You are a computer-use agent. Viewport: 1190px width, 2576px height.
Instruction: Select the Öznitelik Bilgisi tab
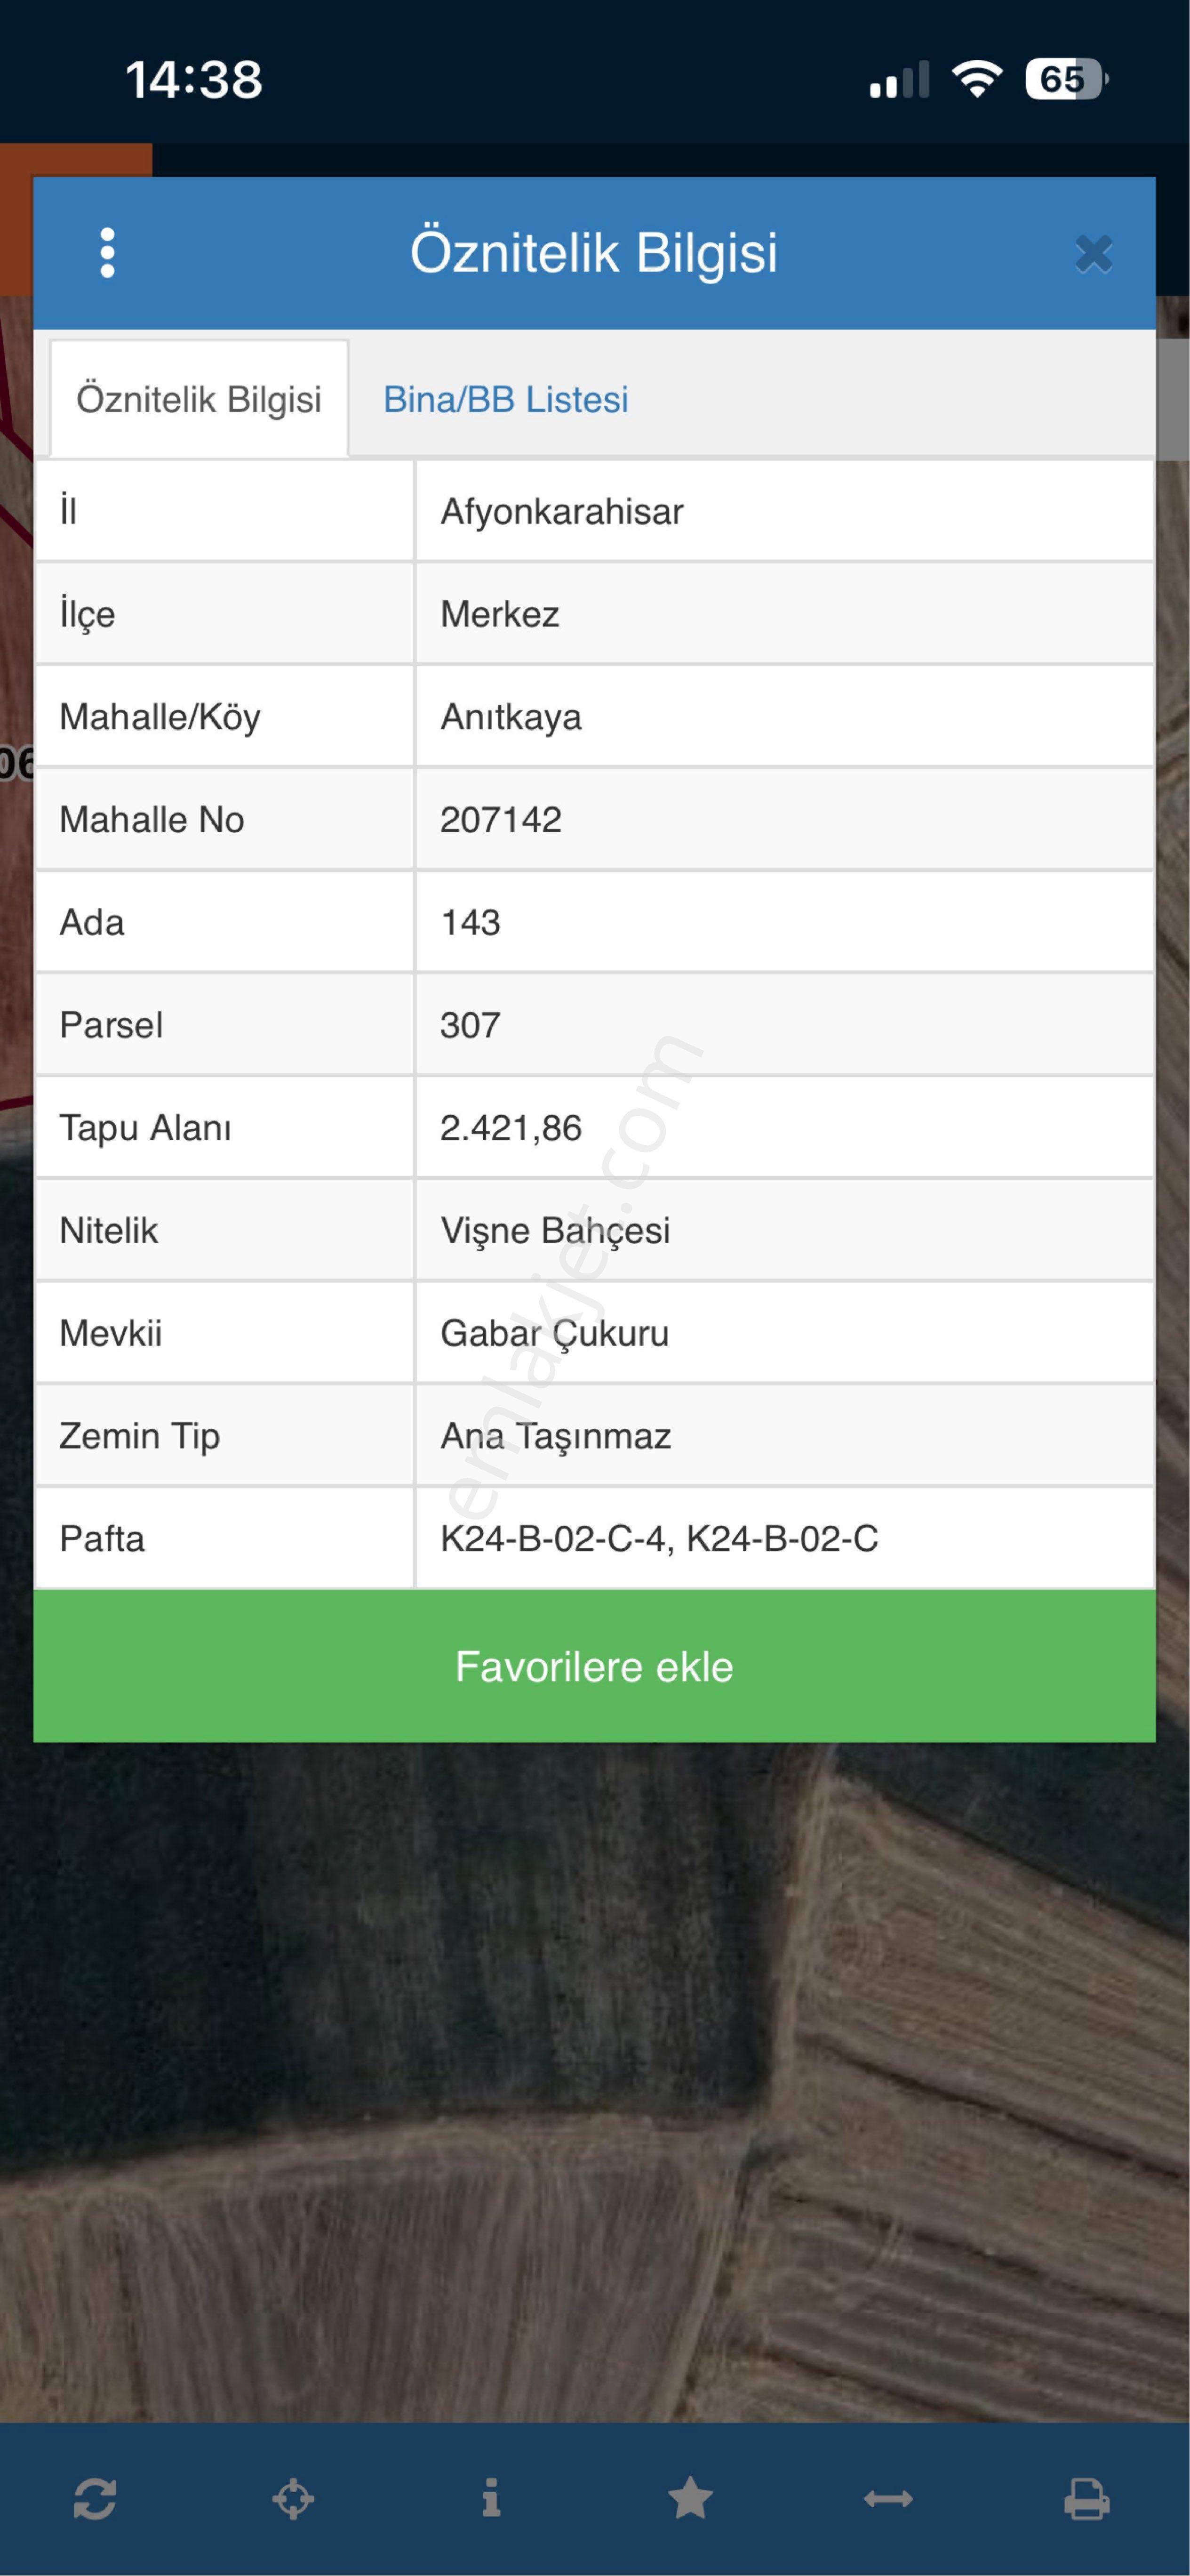coord(199,399)
